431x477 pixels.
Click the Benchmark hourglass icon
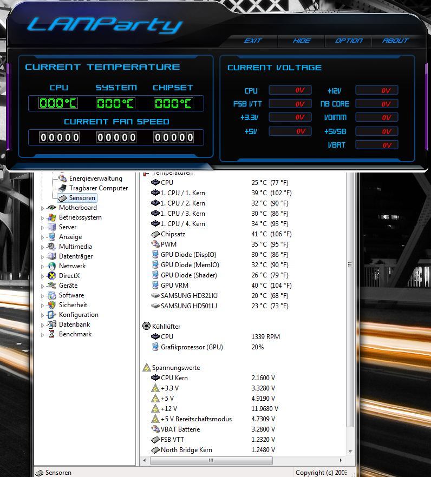(52, 334)
